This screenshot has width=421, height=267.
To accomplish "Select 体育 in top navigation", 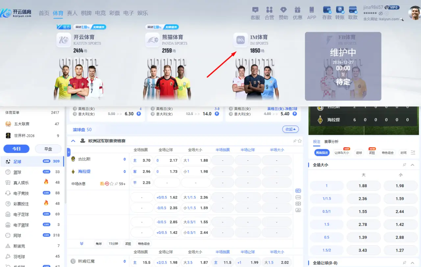I will click(58, 13).
